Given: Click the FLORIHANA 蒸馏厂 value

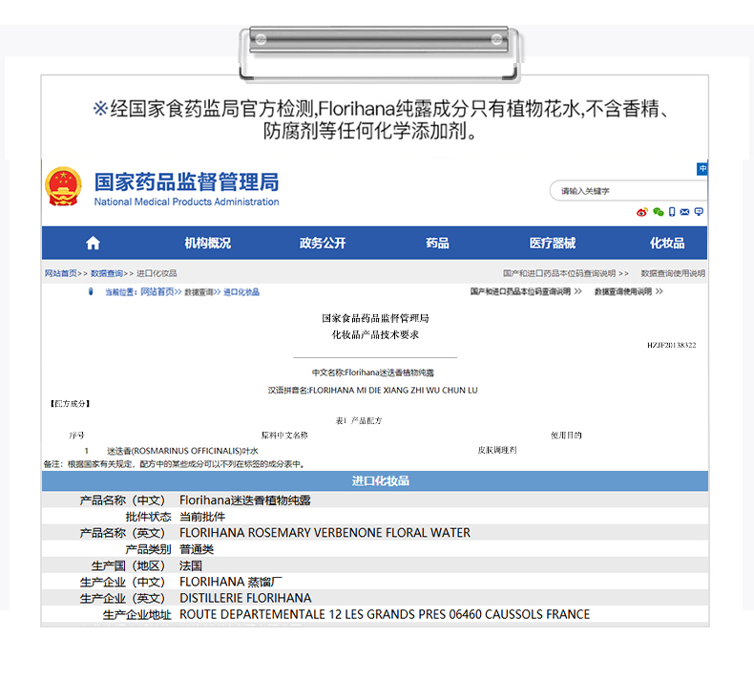Looking at the screenshot, I should [x=231, y=583].
